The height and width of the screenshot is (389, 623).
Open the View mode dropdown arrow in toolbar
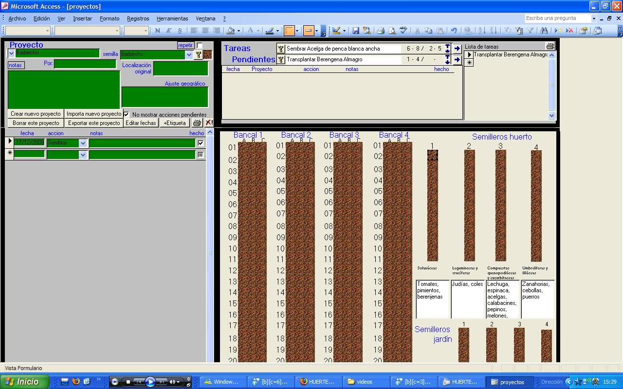coord(344,31)
